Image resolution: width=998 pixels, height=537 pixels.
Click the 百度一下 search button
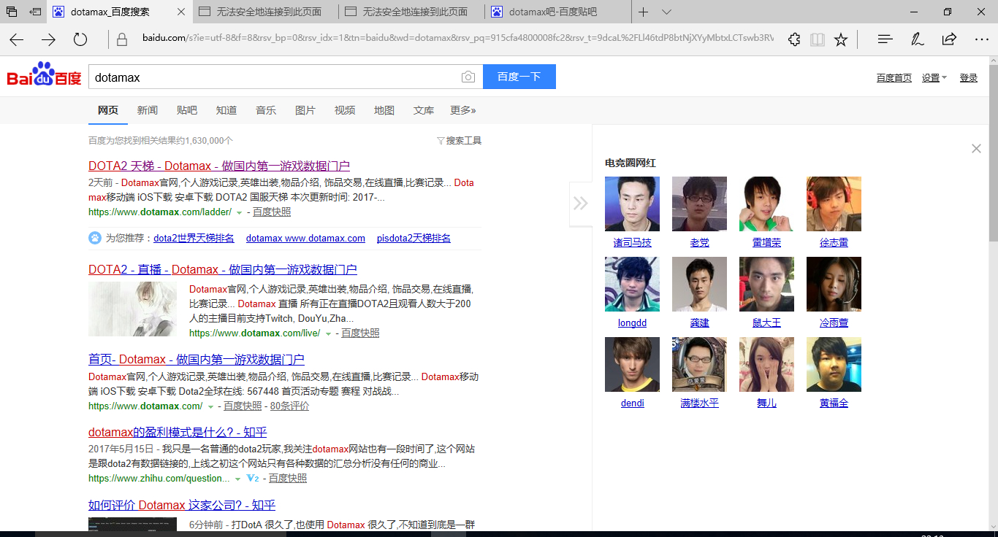[519, 77]
